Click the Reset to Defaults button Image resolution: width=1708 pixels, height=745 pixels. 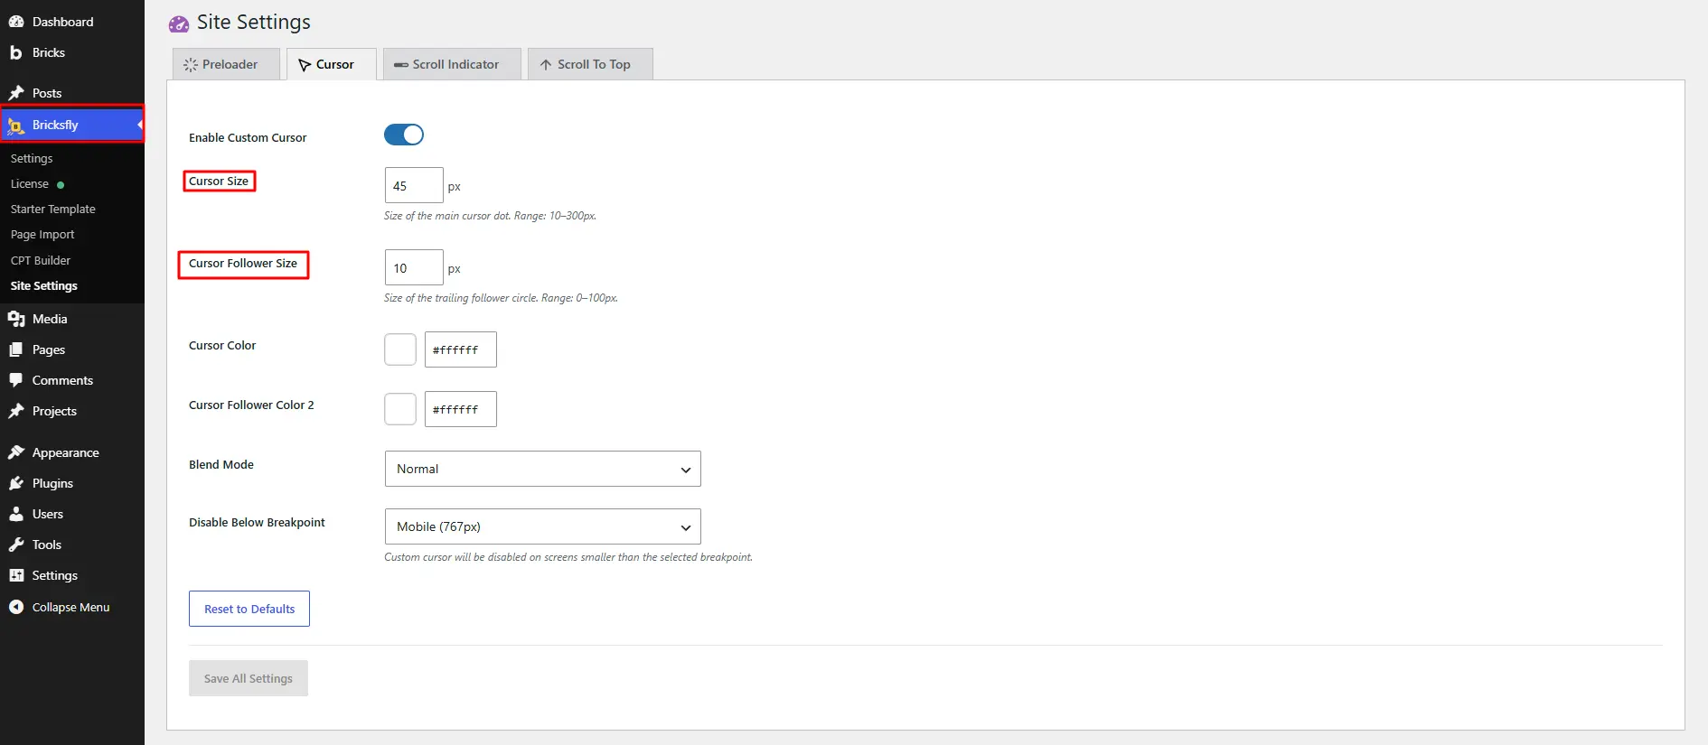(249, 609)
